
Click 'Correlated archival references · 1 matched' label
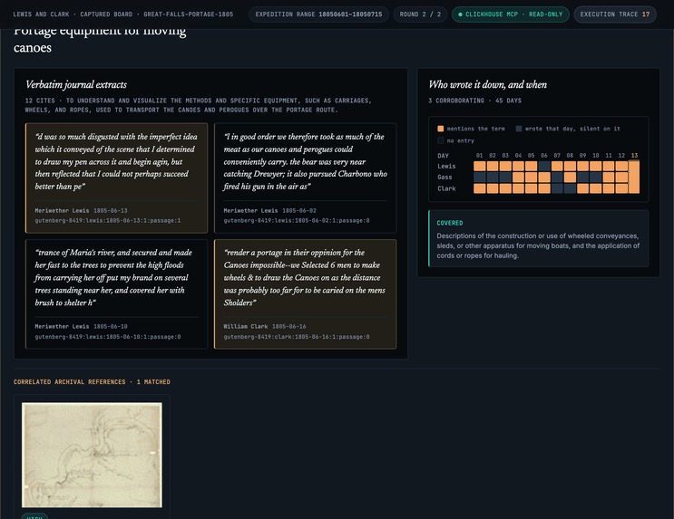[x=92, y=382]
